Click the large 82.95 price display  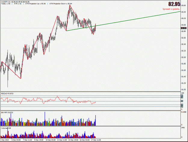pyautogui.click(x=174, y=4)
